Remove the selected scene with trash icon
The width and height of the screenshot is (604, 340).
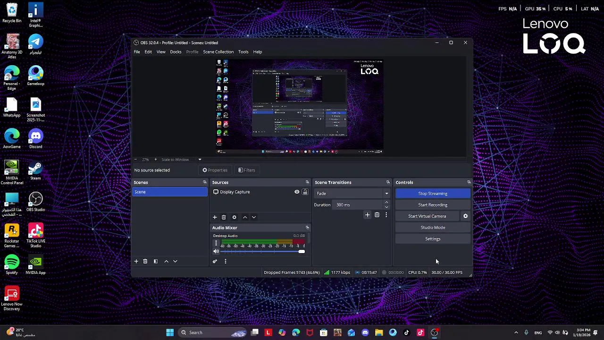pos(145,261)
